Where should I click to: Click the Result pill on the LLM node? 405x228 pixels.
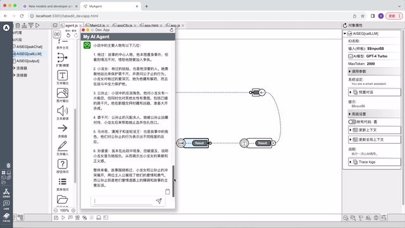[x=199, y=143]
